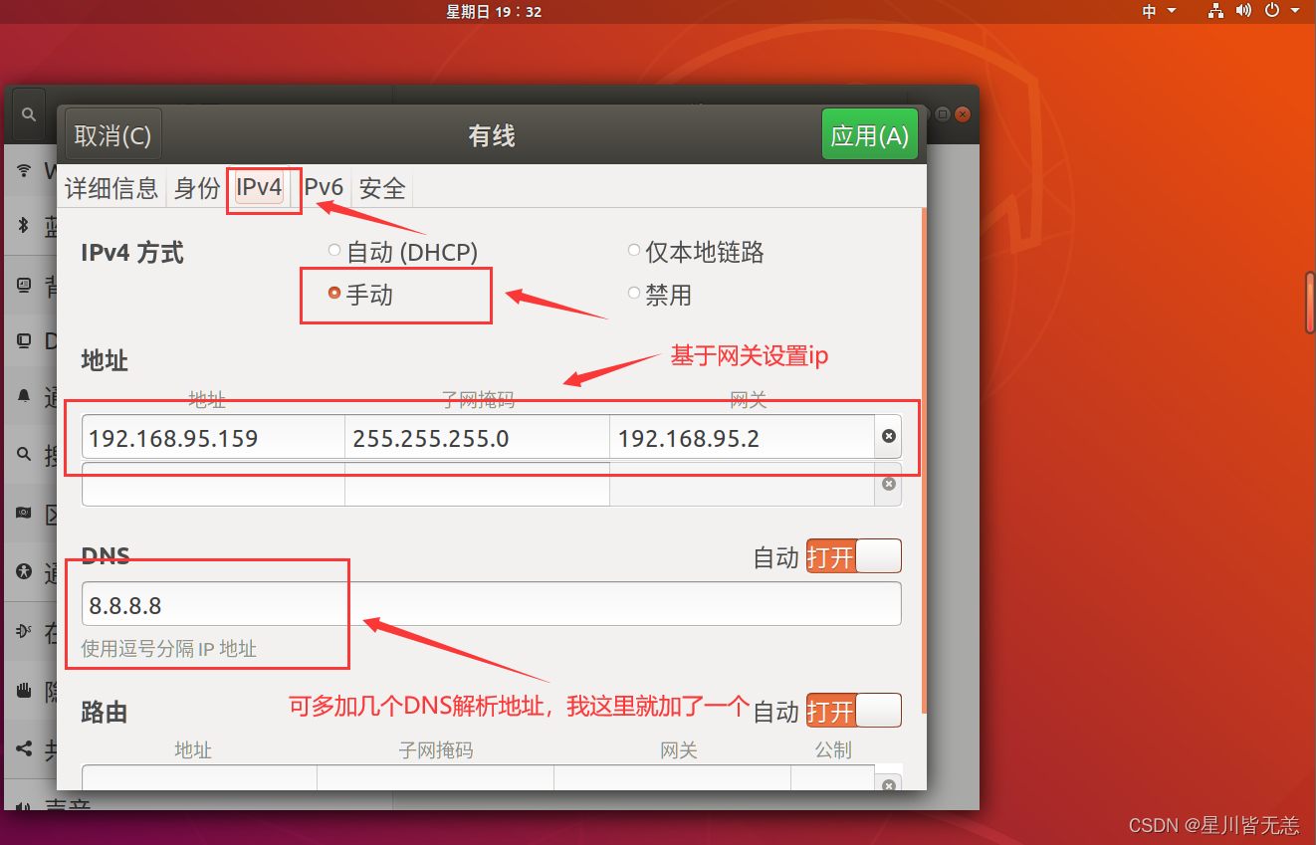This screenshot has width=1316, height=845.
Task: Select the Dock icon in Settings sidebar
Action: [25, 340]
